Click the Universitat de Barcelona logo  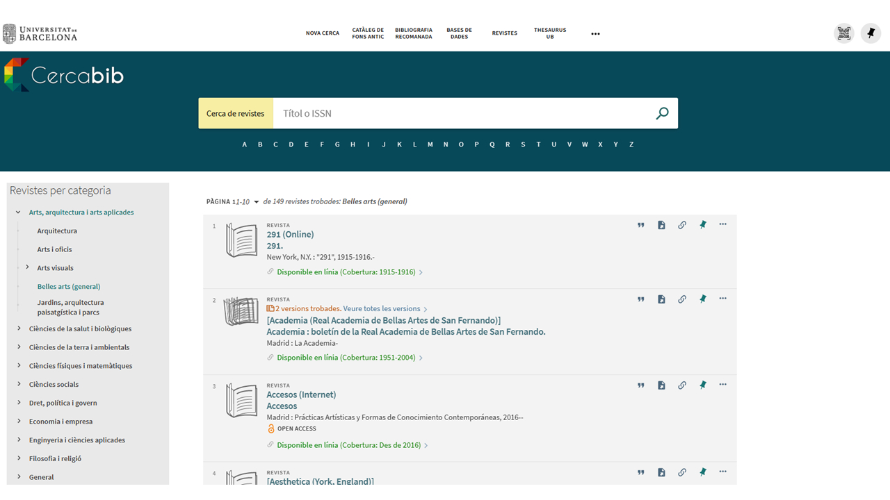pyautogui.click(x=40, y=33)
